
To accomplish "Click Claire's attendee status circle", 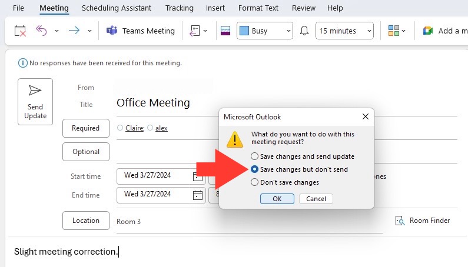I will pyautogui.click(x=120, y=128).
